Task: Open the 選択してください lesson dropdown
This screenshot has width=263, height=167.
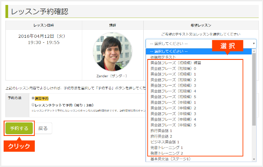Action: coord(201,44)
